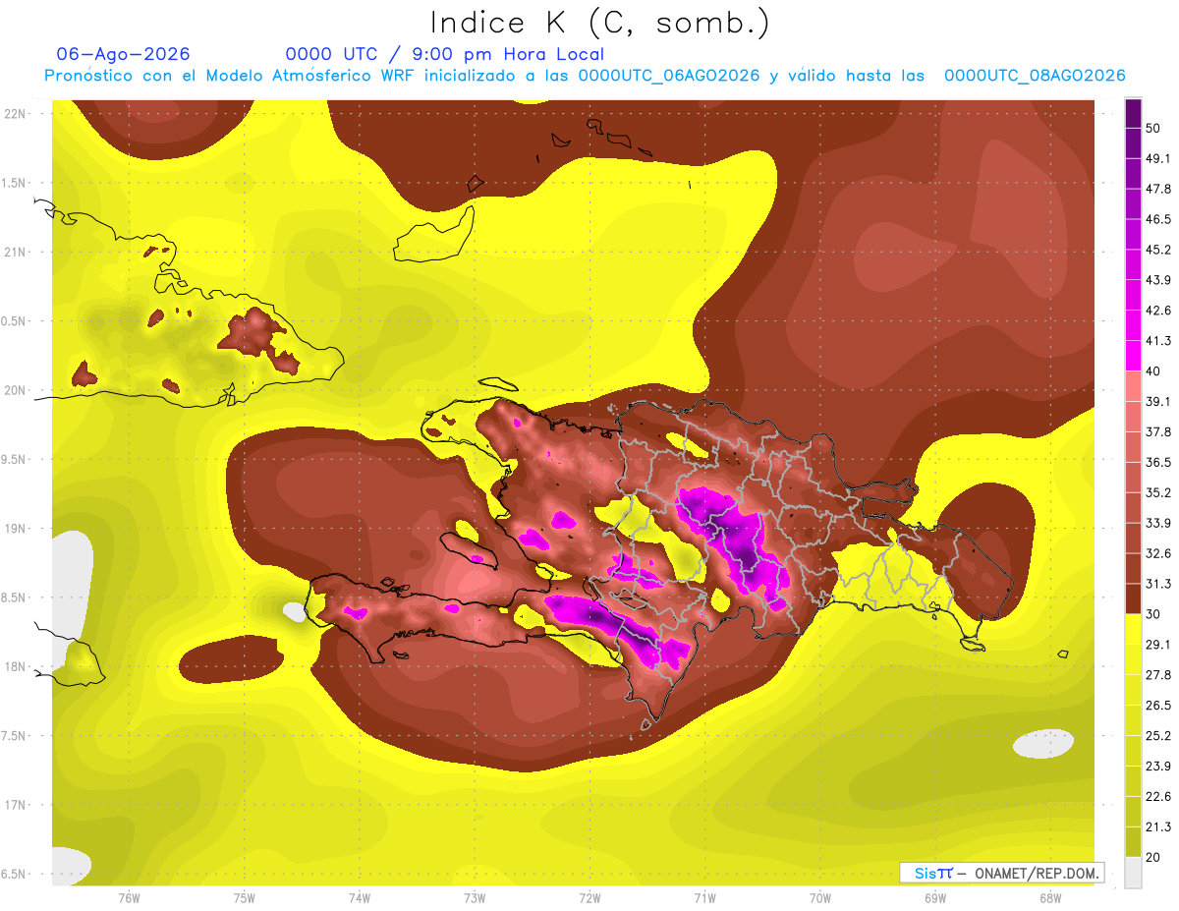Click the color bar value '43.9'
This screenshot has height=911, width=1179.
(x=1157, y=280)
